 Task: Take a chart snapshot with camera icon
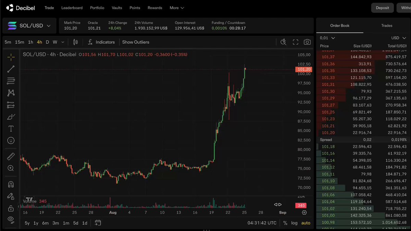(x=307, y=42)
